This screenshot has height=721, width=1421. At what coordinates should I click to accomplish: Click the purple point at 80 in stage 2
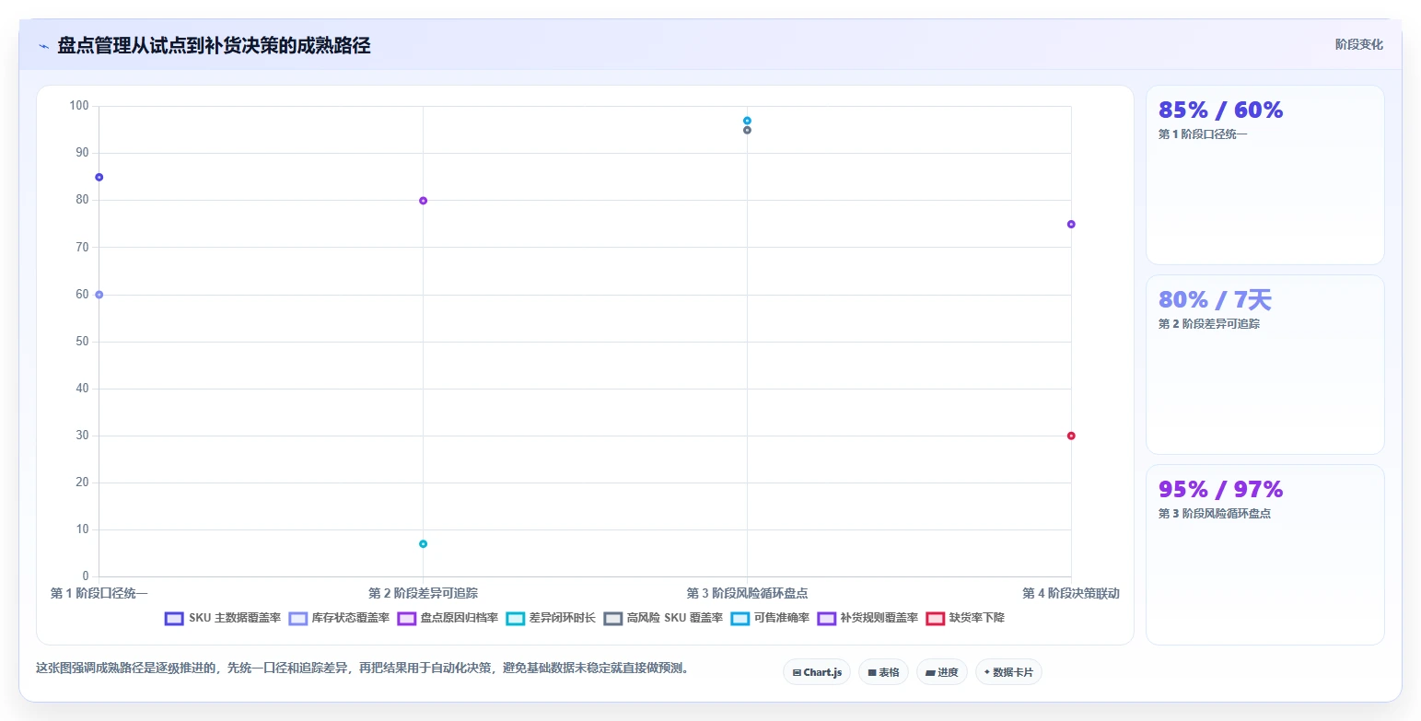[x=423, y=201]
